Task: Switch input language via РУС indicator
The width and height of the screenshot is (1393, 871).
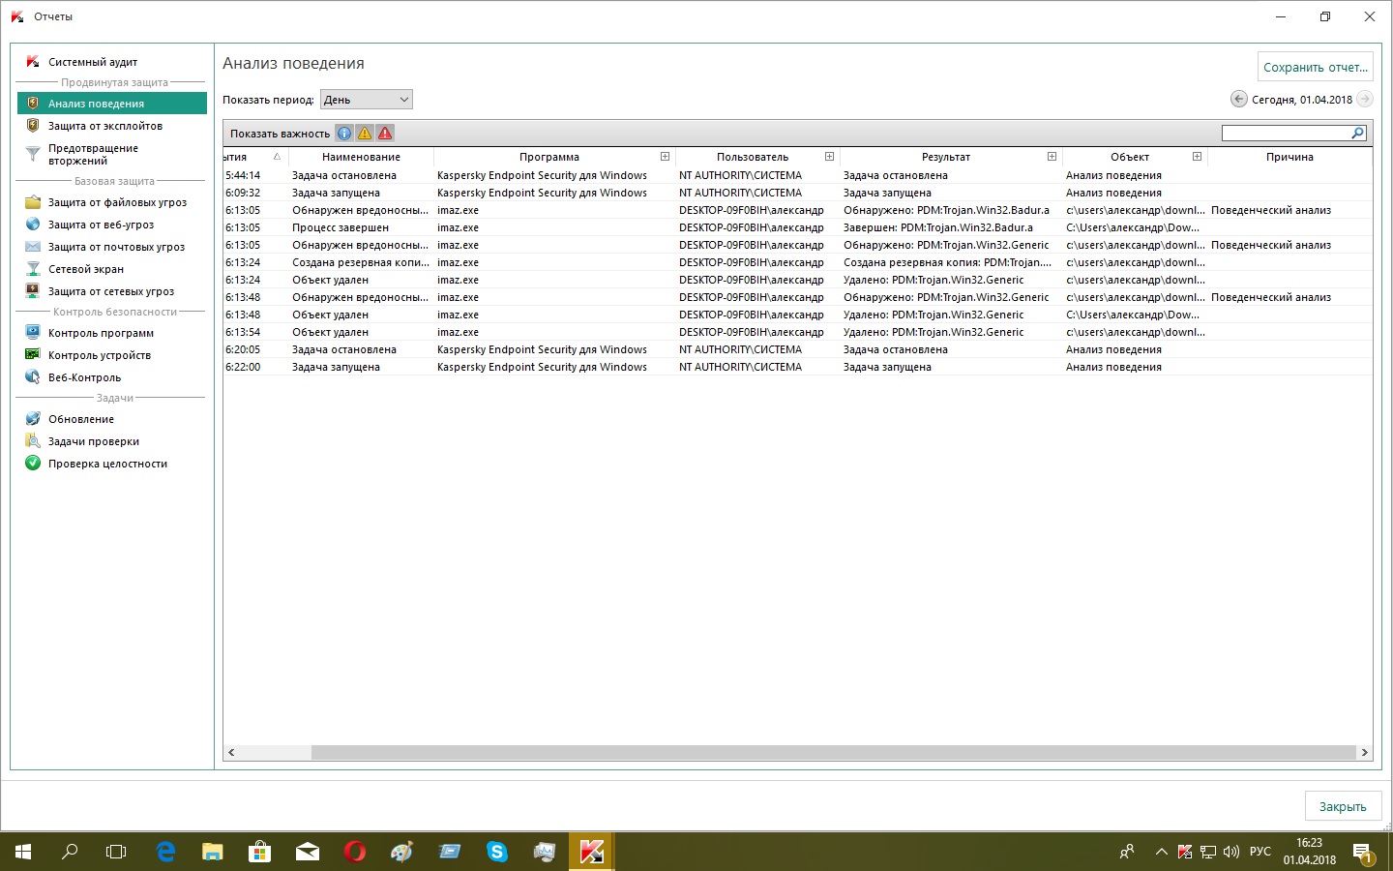Action: pos(1260,852)
